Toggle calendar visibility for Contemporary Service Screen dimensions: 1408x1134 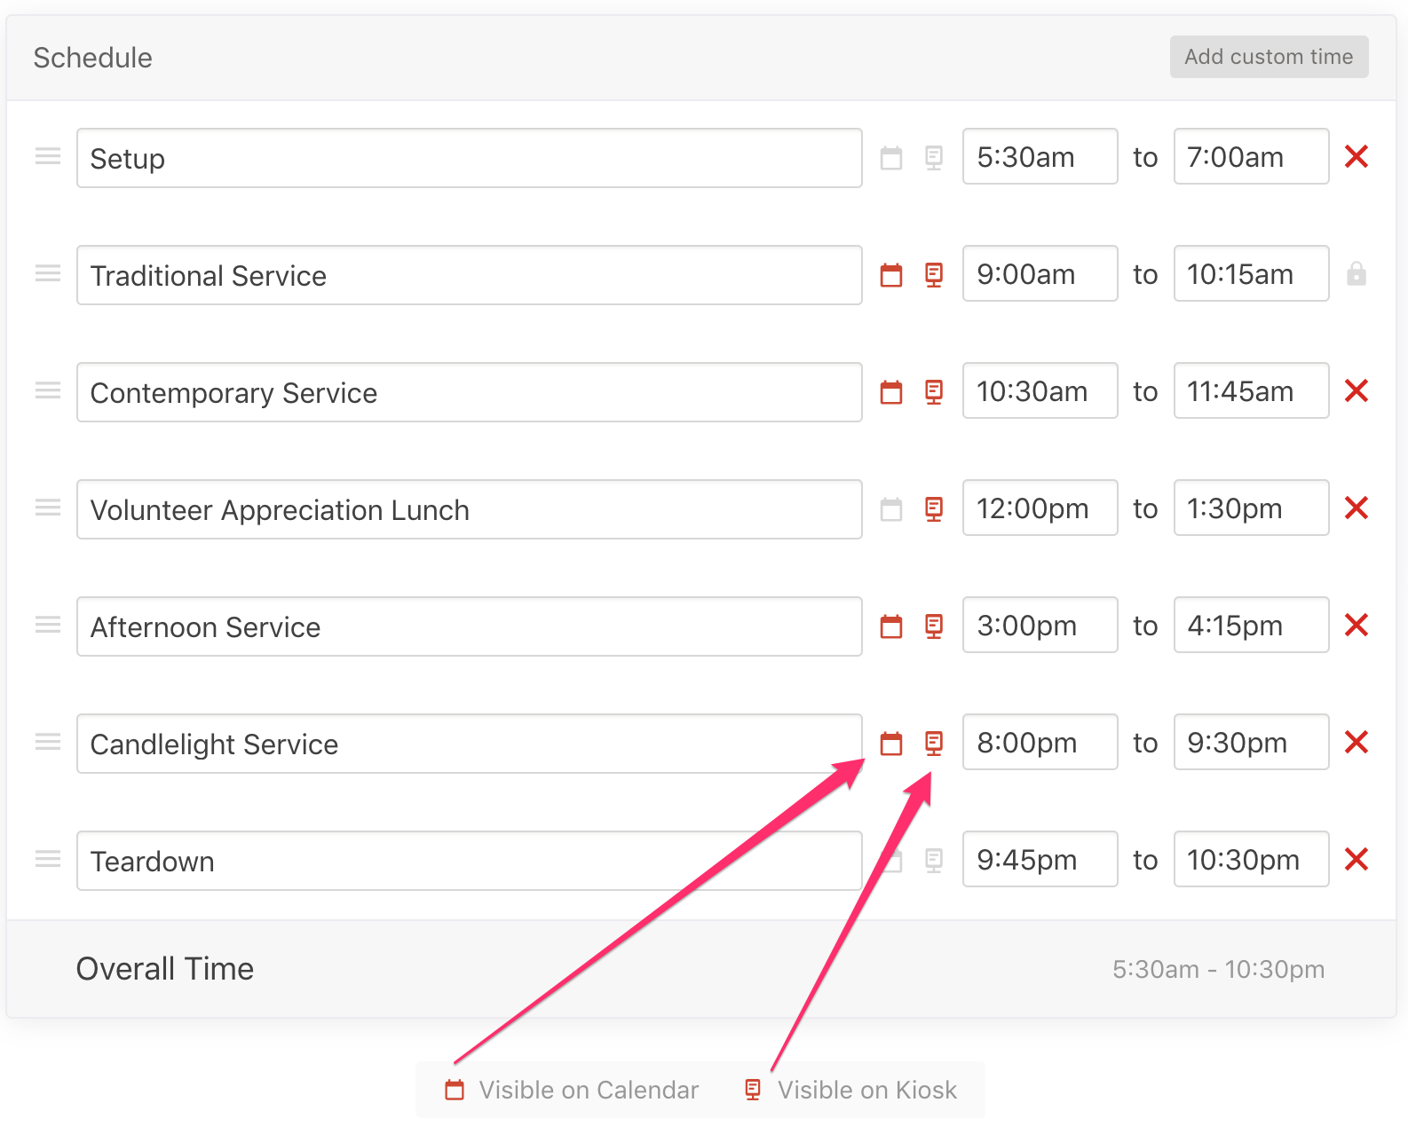coord(891,392)
